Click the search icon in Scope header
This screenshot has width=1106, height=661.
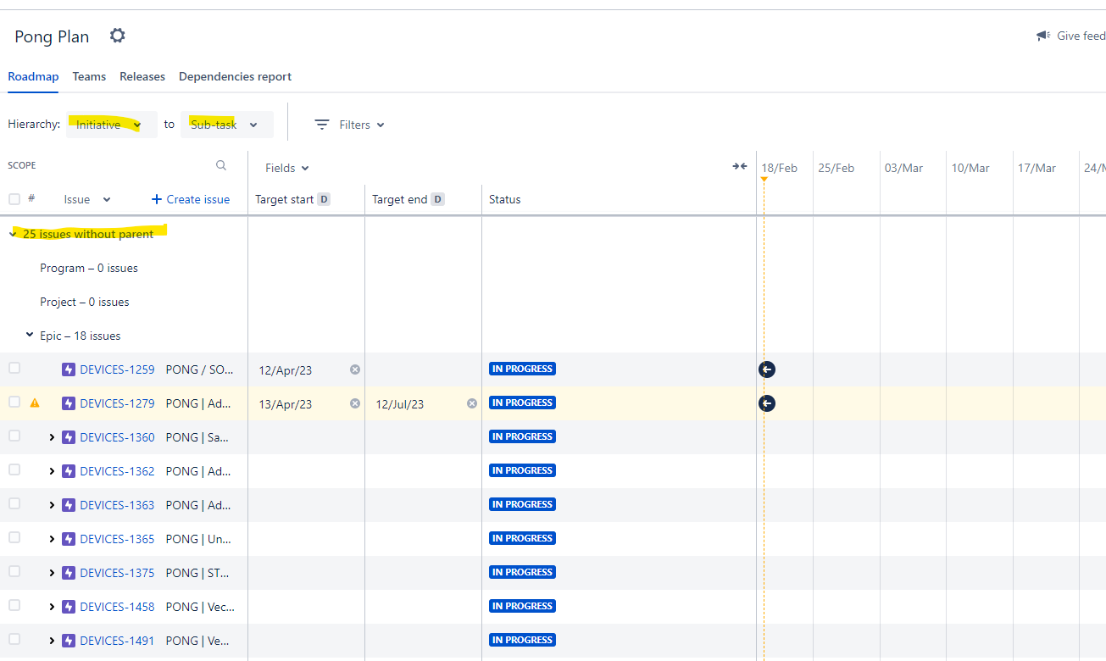pyautogui.click(x=221, y=165)
